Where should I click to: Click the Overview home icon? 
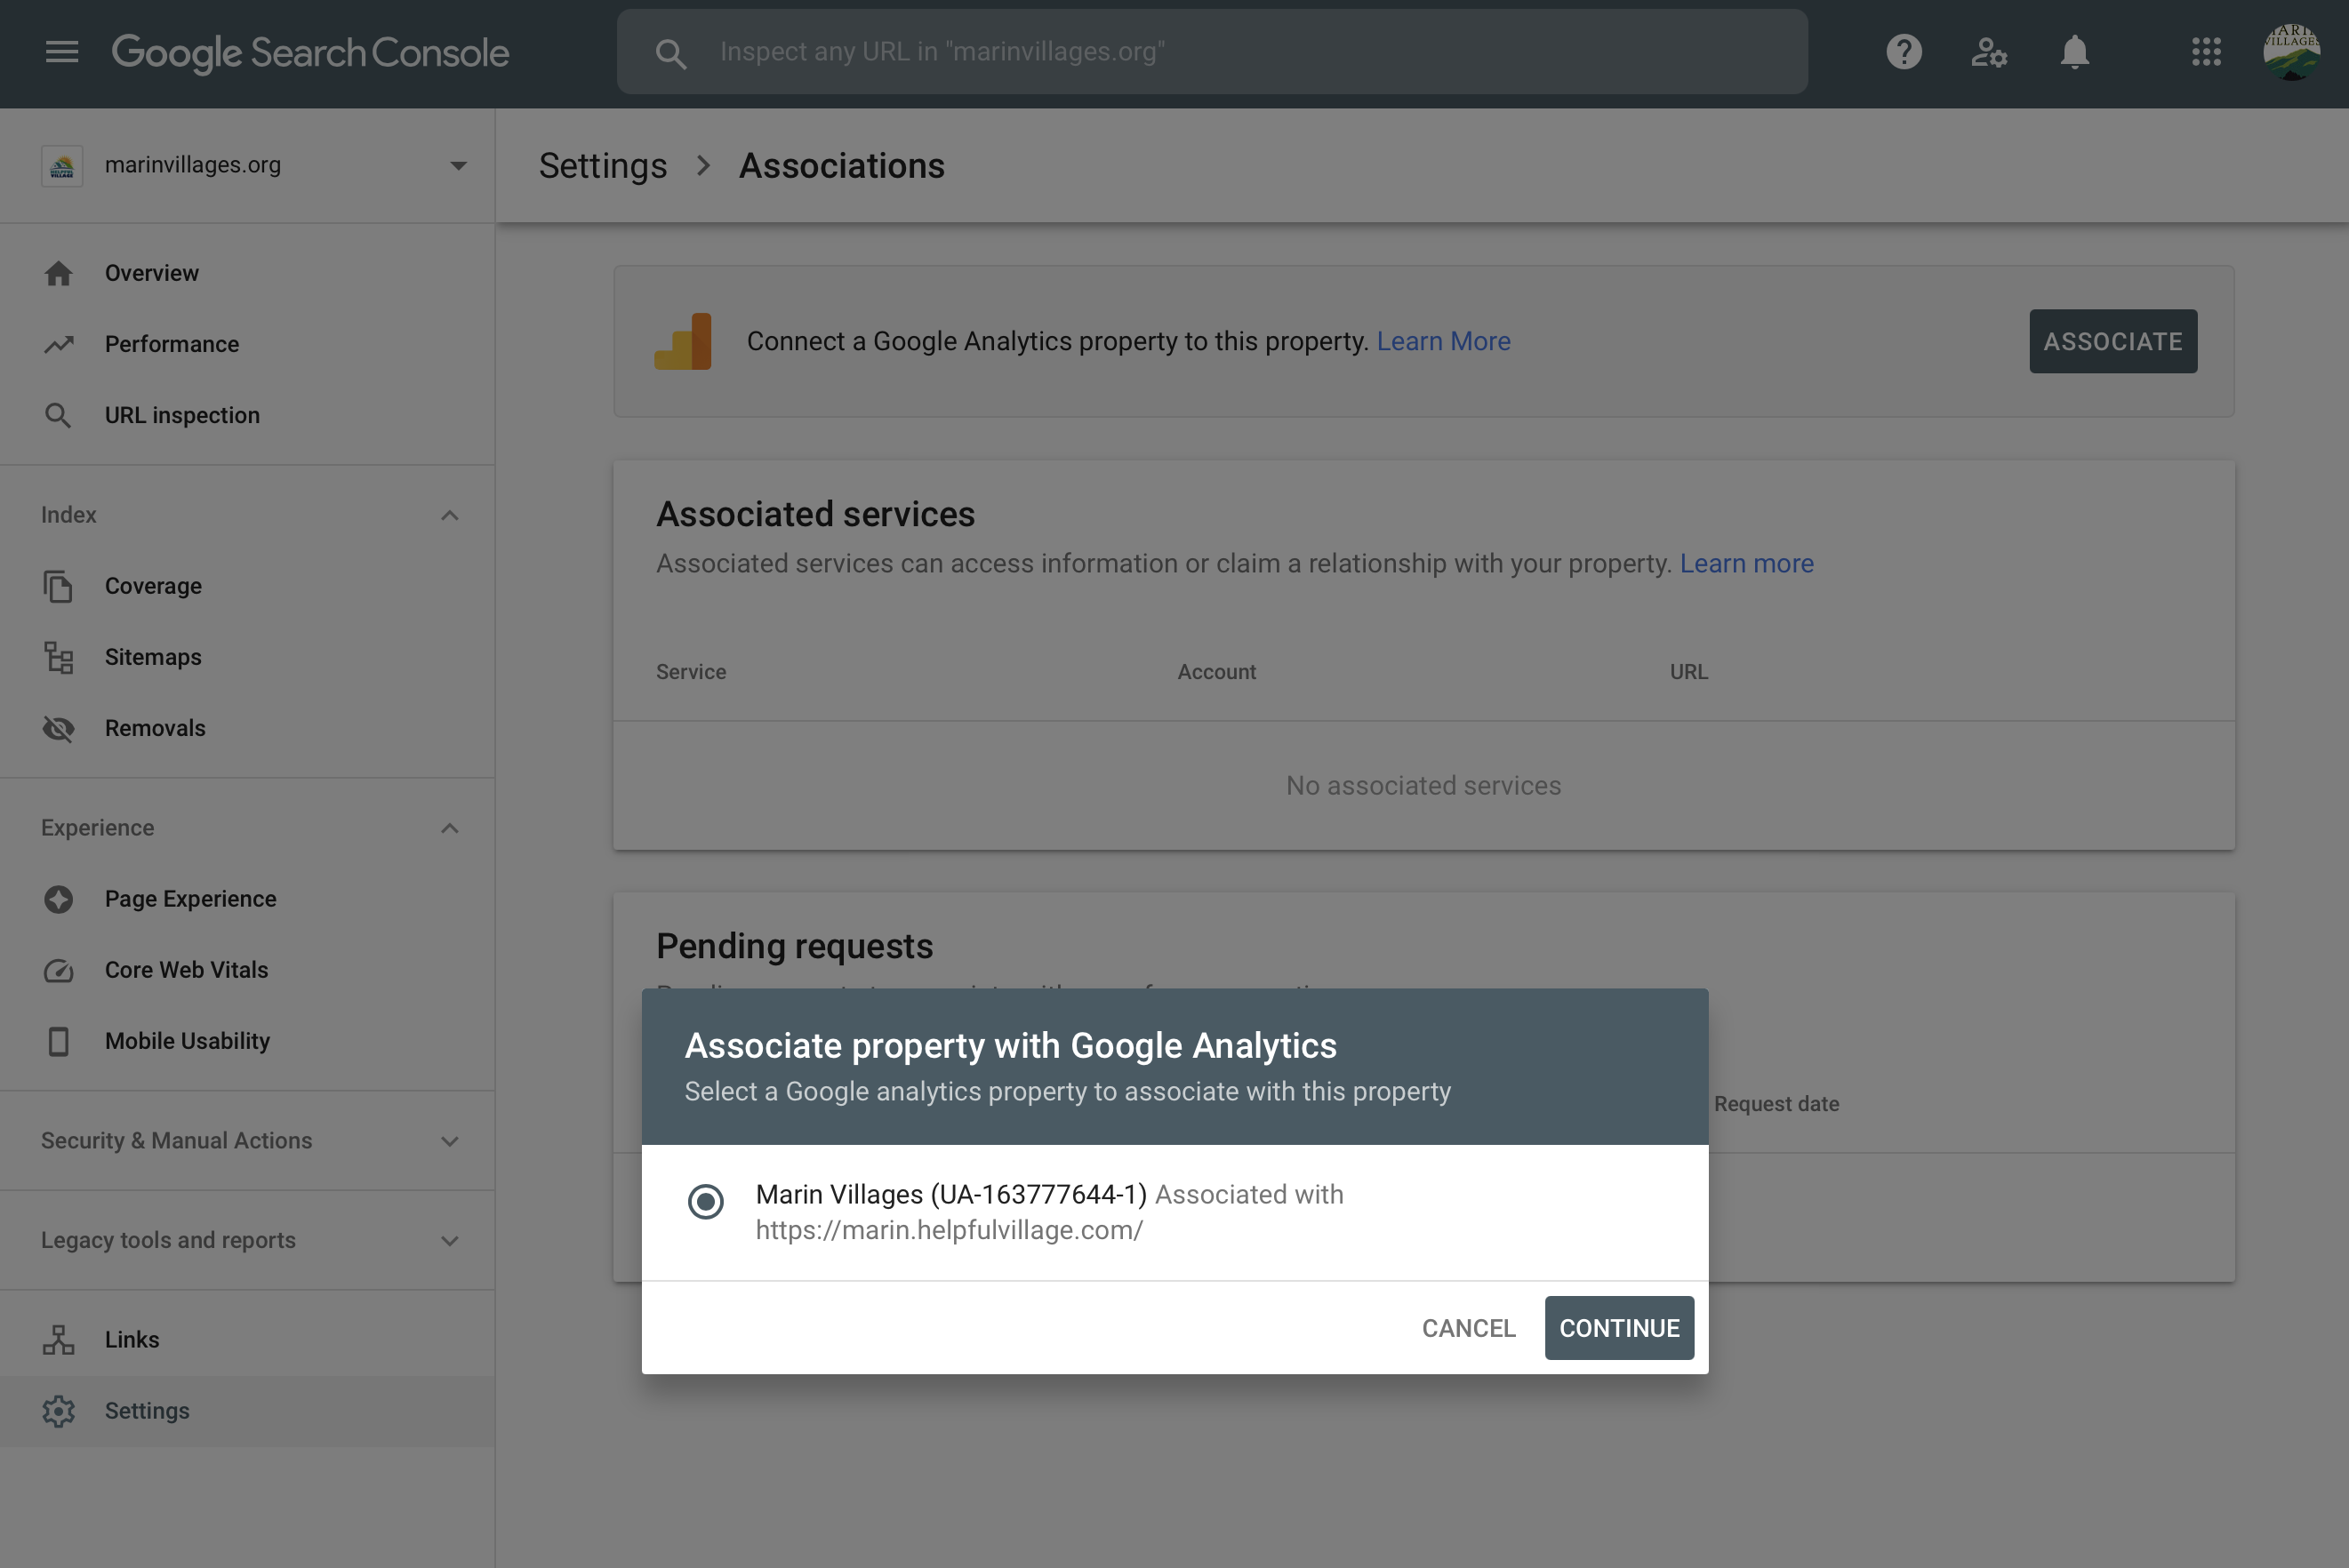click(x=59, y=273)
